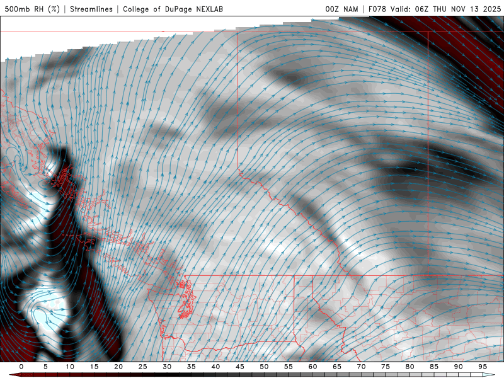
Task: Click the color scale label "65"
Action: [337, 367]
